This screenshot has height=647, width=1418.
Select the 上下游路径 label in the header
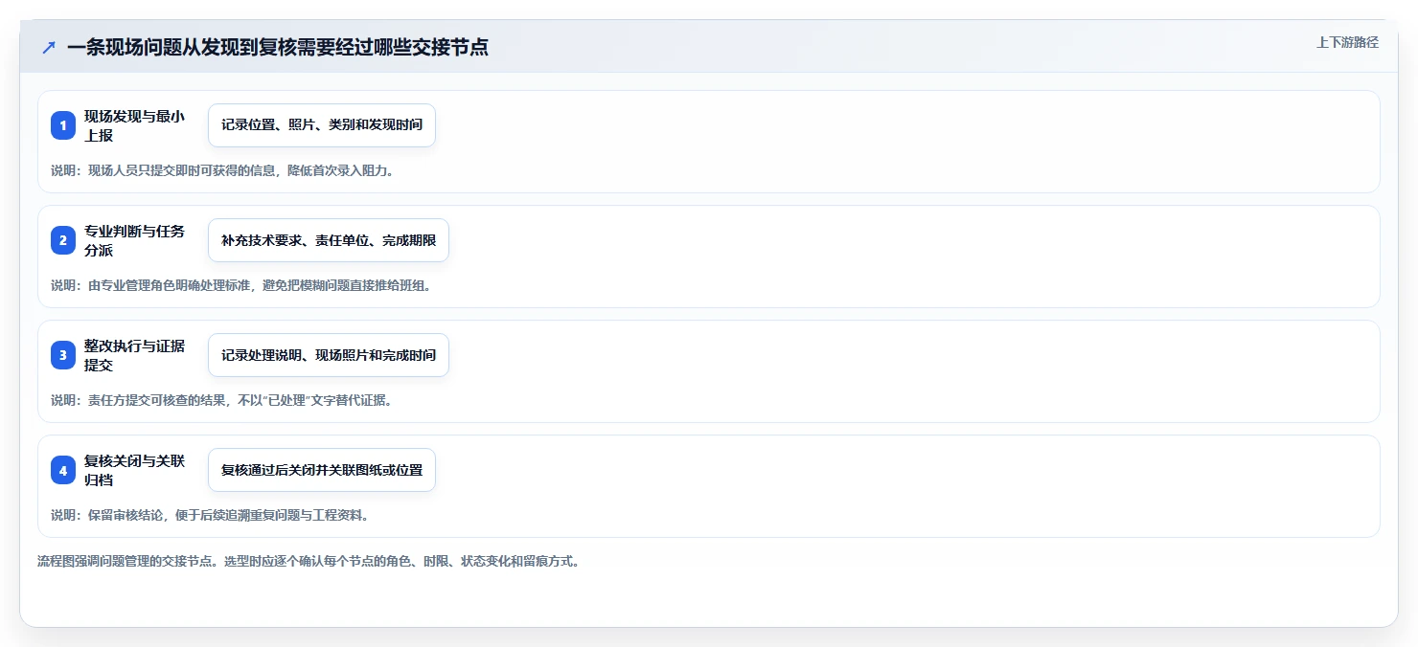(1347, 42)
